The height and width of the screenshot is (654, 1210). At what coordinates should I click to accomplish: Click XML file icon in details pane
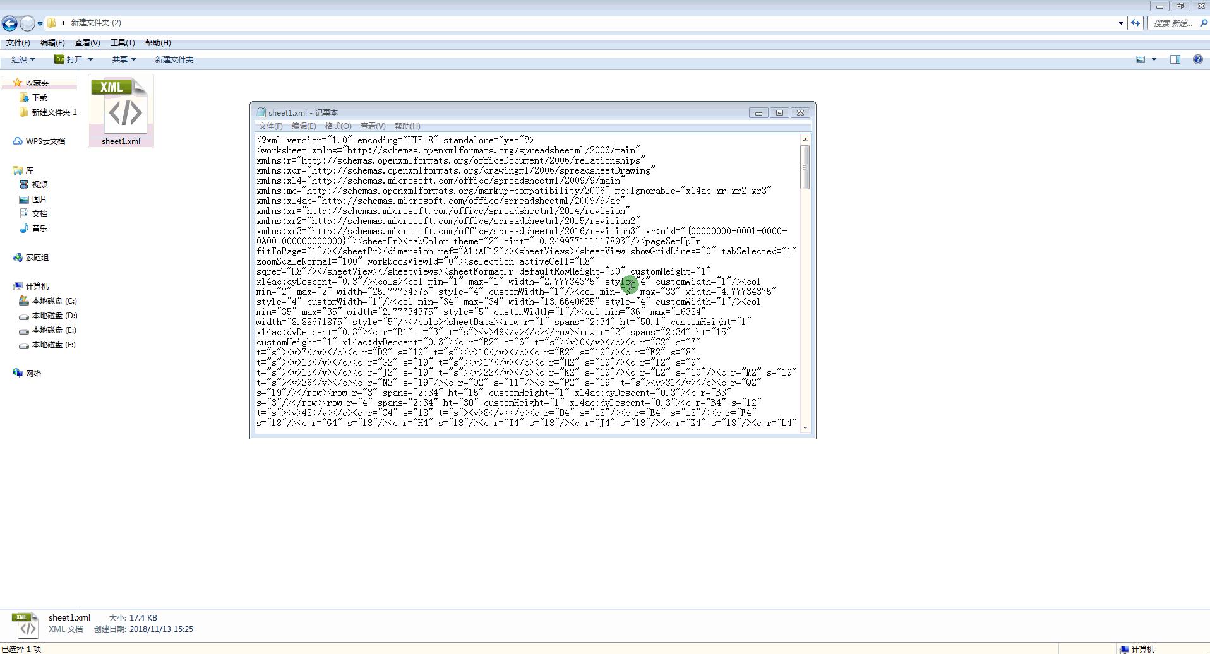pyautogui.click(x=25, y=625)
